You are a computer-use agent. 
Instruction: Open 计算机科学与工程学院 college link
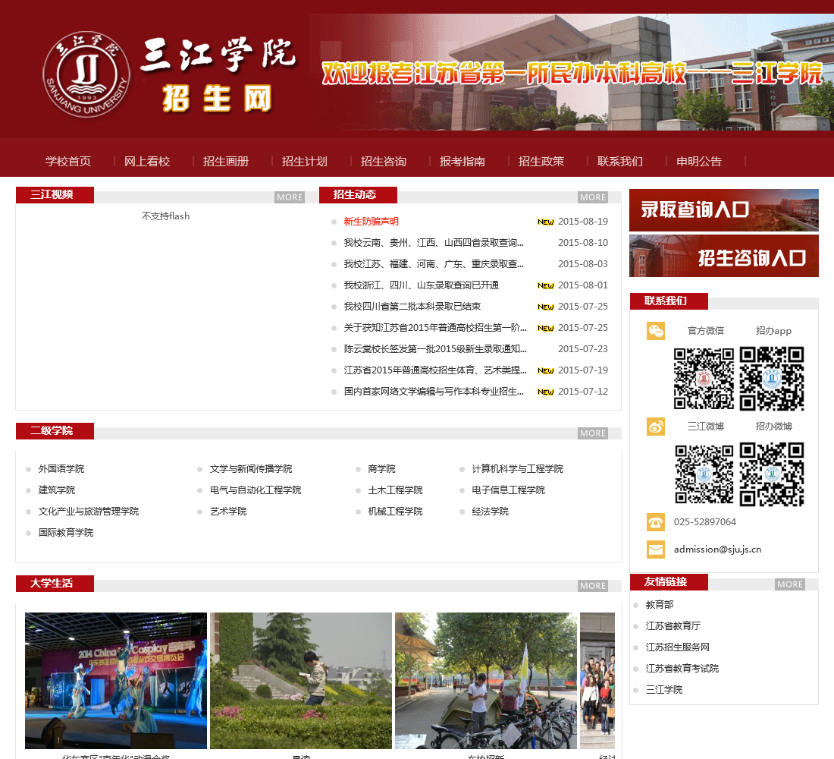[518, 469]
